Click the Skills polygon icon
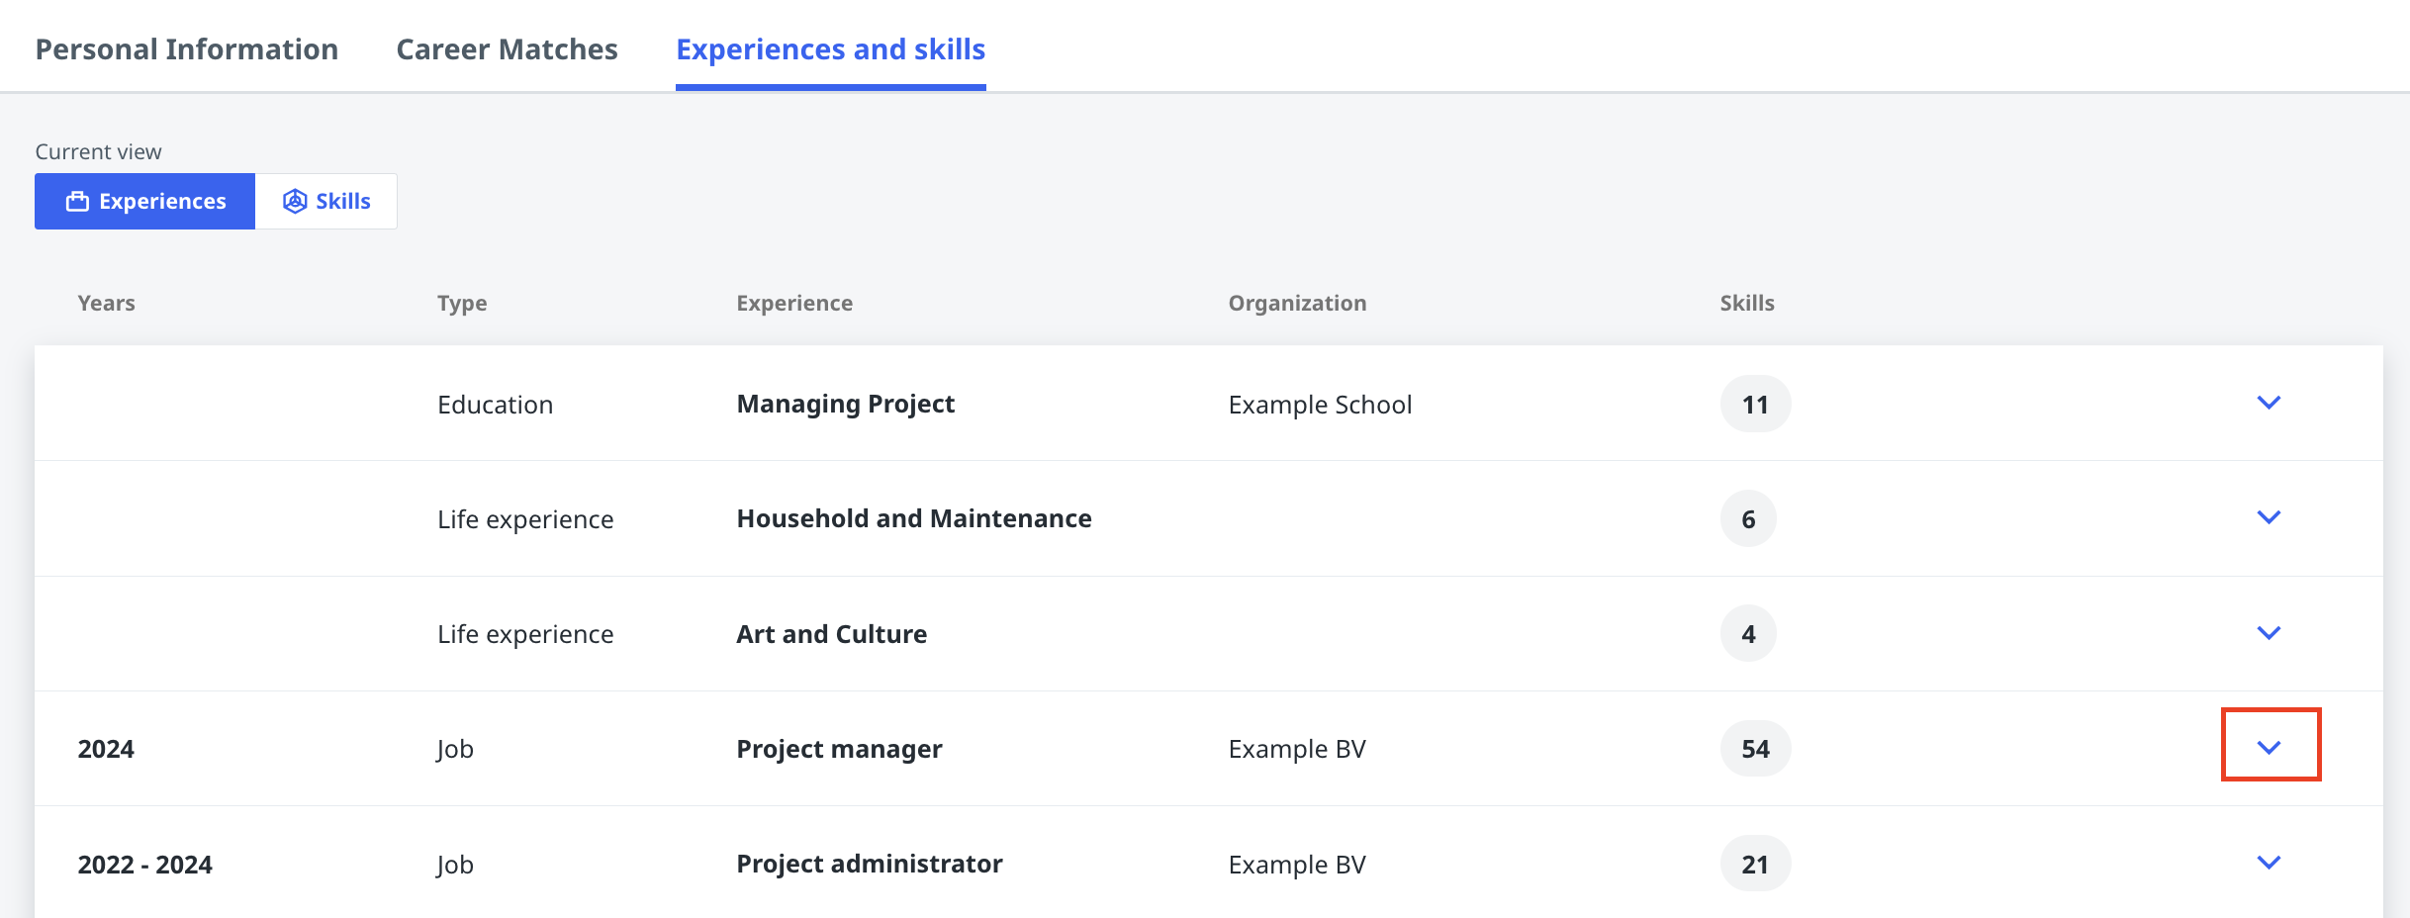The image size is (2410, 918). (295, 202)
